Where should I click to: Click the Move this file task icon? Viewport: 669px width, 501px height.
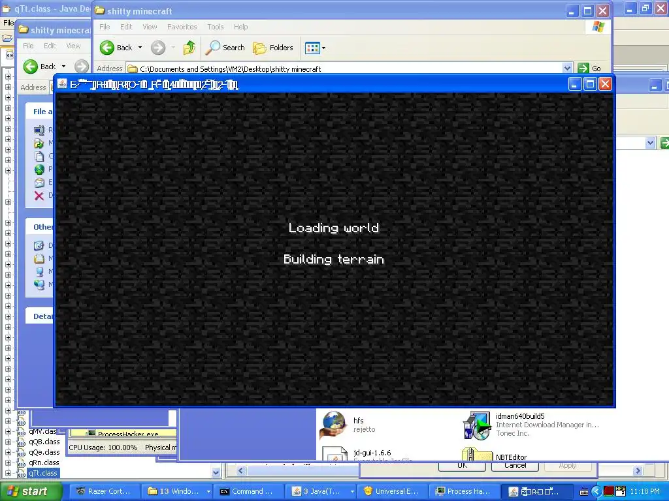pos(39,143)
